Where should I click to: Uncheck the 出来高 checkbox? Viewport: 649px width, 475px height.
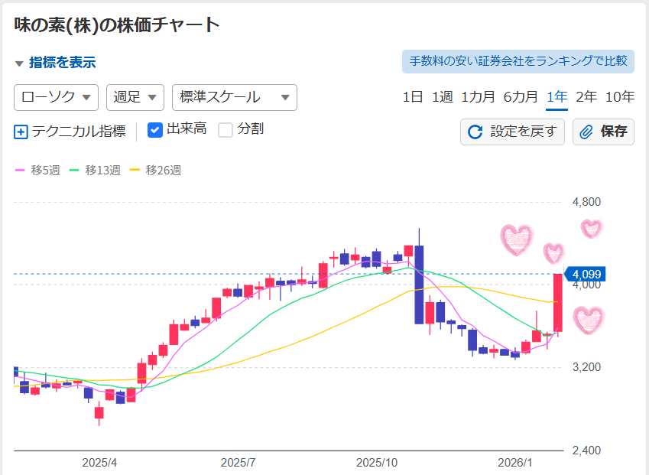(x=155, y=130)
